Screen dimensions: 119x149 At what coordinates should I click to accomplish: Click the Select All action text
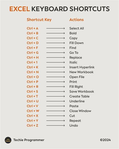tap(77, 28)
